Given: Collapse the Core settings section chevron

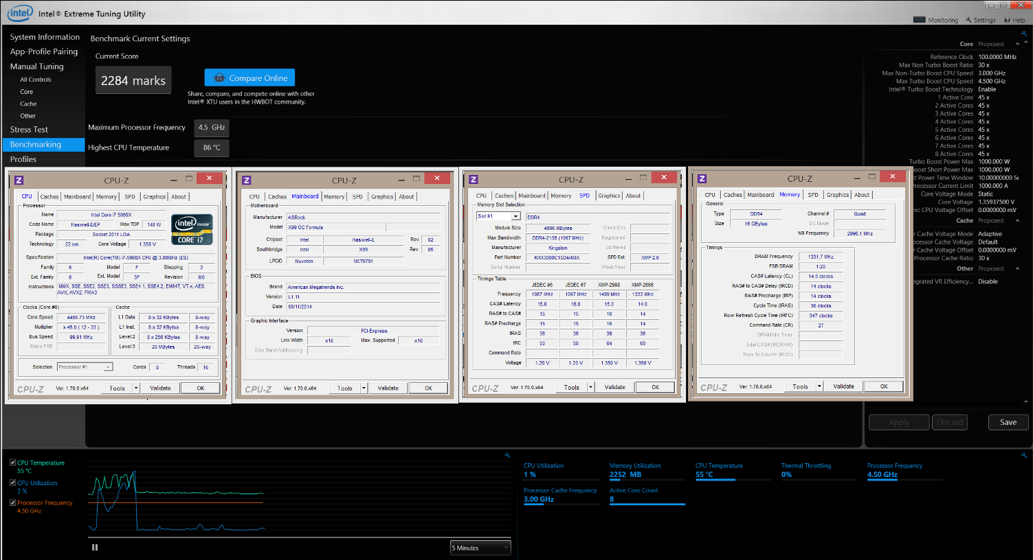Looking at the screenshot, I should click(x=1017, y=44).
